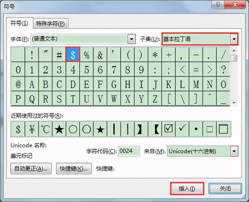The height and width of the screenshot is (202, 249).
Task: Select the left parenthesis ( symbol
Action: pos(128,54)
